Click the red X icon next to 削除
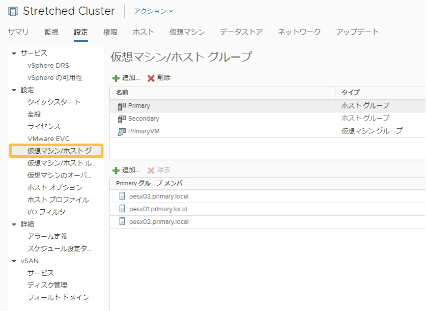 click(x=151, y=78)
